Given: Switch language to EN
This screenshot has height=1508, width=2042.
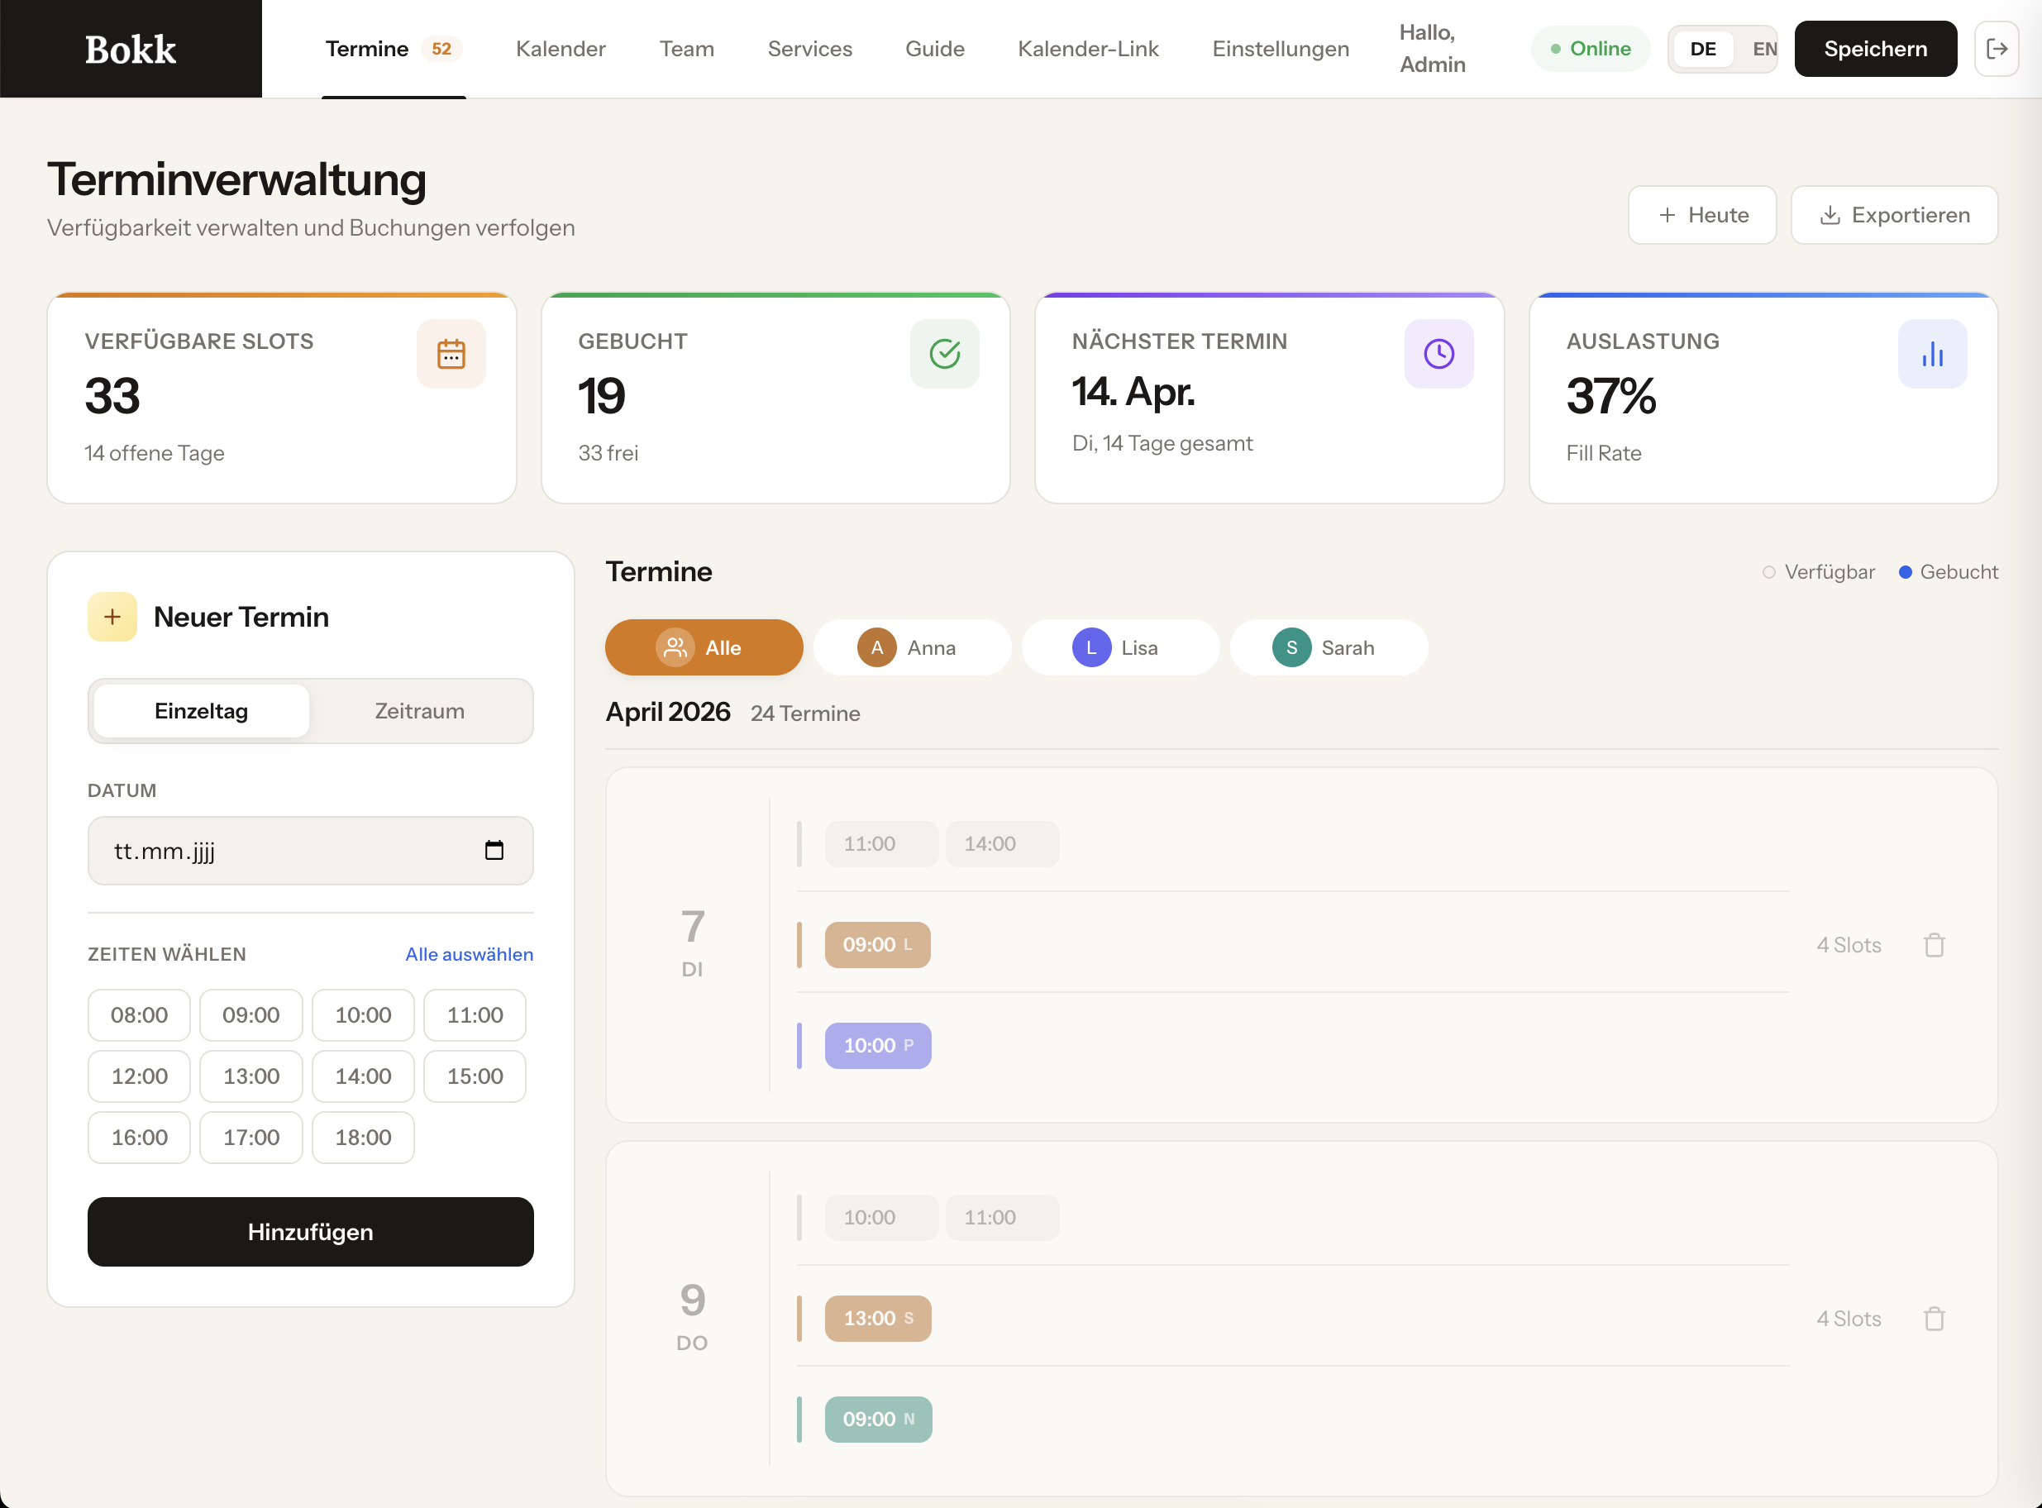Looking at the screenshot, I should point(1763,49).
